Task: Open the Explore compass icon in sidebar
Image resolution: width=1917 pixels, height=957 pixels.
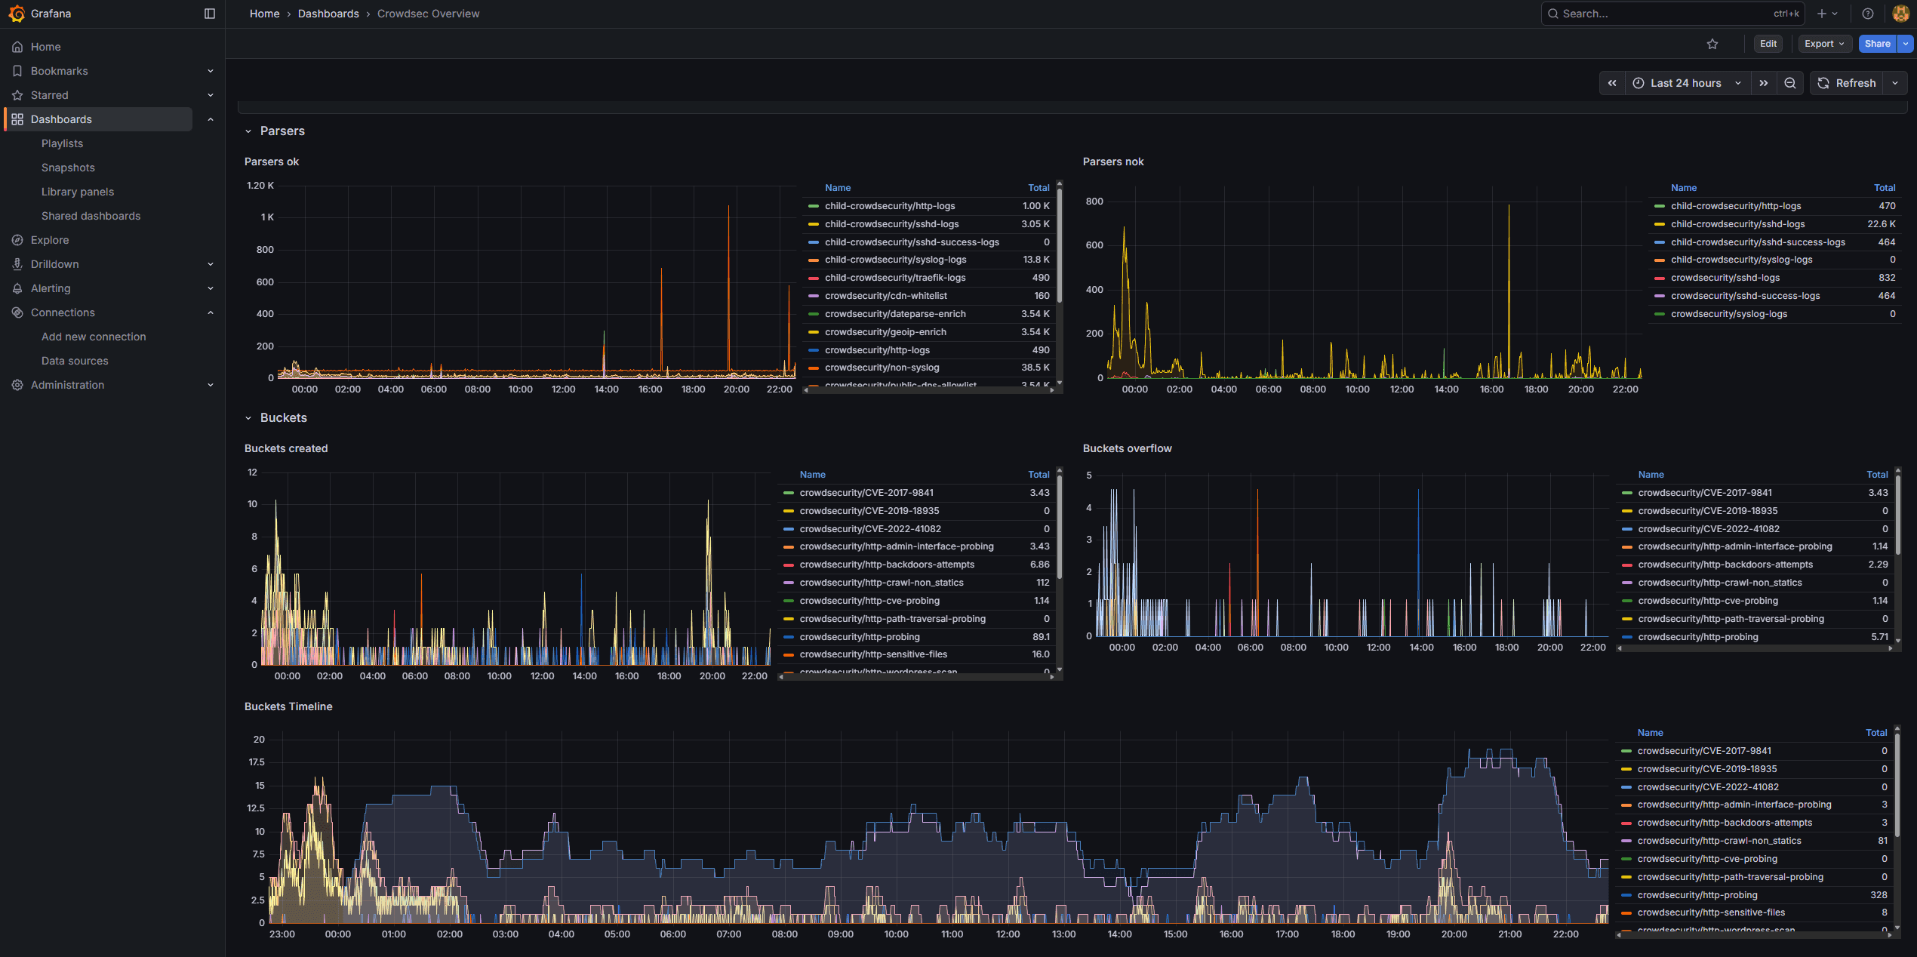Action: [17, 239]
